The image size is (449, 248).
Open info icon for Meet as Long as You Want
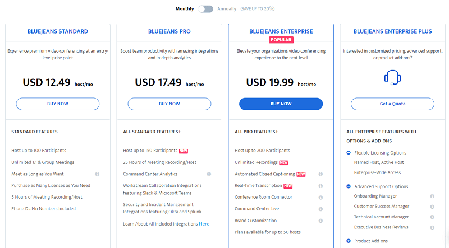97,174
